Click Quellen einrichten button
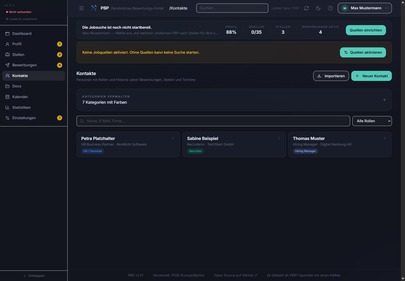The width and height of the screenshot is (405, 281). pyautogui.click(x=366, y=30)
